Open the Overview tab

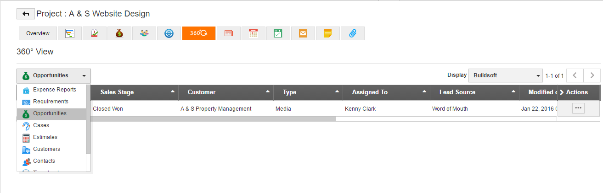[38, 33]
